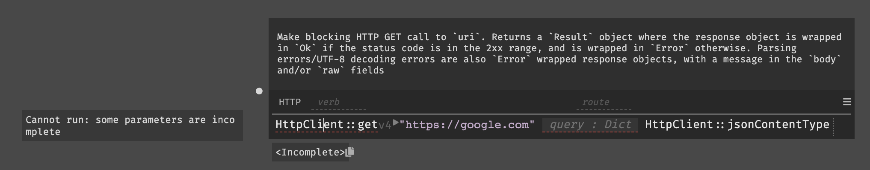Click the white circle beside the handler
Image resolution: width=870 pixels, height=170 pixels.
[259, 91]
